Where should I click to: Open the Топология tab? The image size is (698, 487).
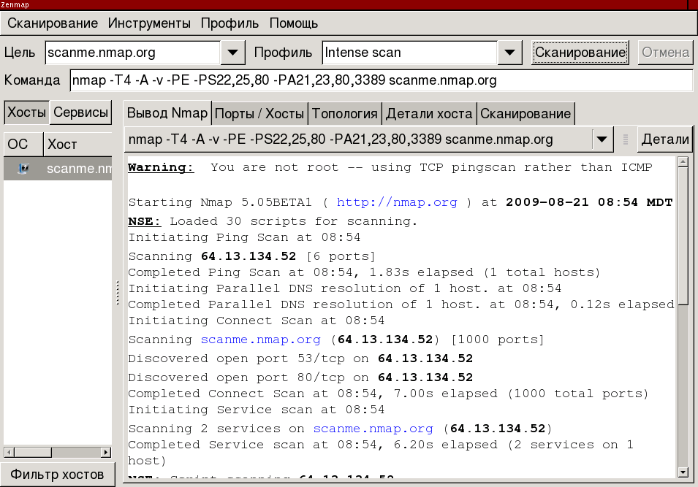coord(344,114)
